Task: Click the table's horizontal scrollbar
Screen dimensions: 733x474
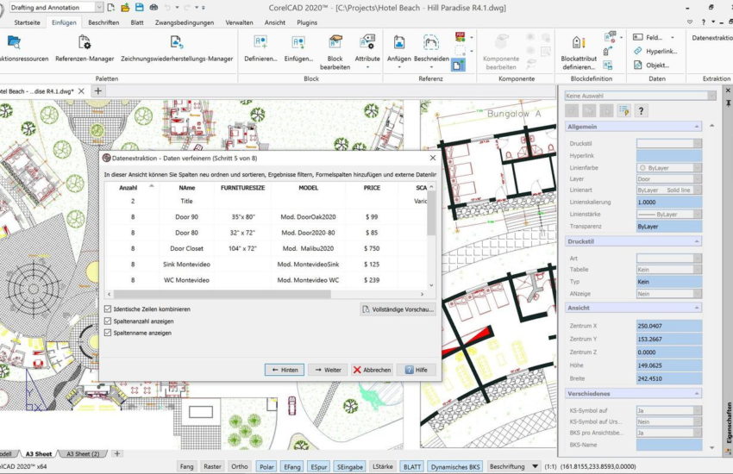Action: tap(222, 294)
